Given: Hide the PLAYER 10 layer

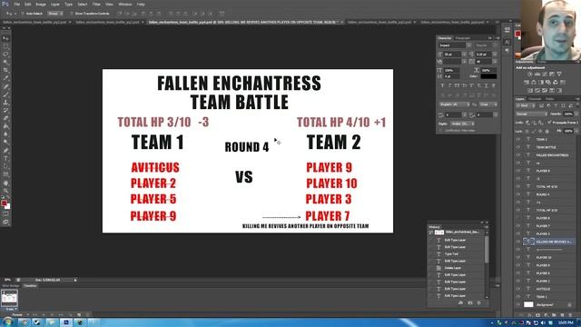Looking at the screenshot, I should coord(518,257).
